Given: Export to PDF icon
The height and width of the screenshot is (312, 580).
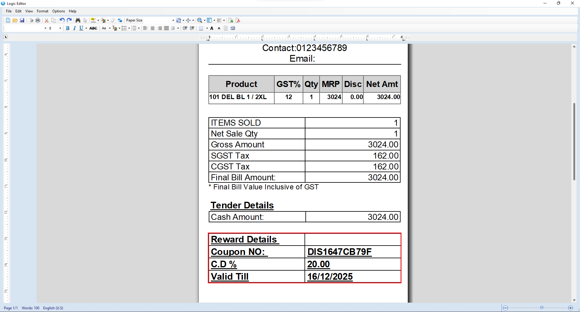Looking at the screenshot, I should (238, 20).
